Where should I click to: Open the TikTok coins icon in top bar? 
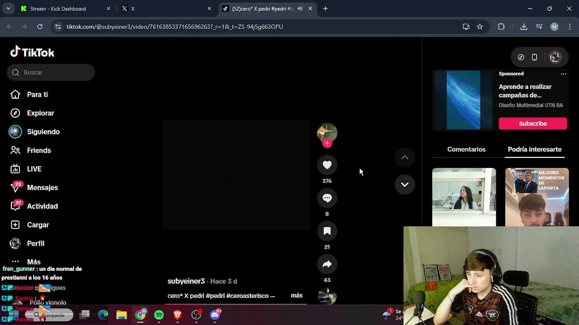click(x=521, y=57)
